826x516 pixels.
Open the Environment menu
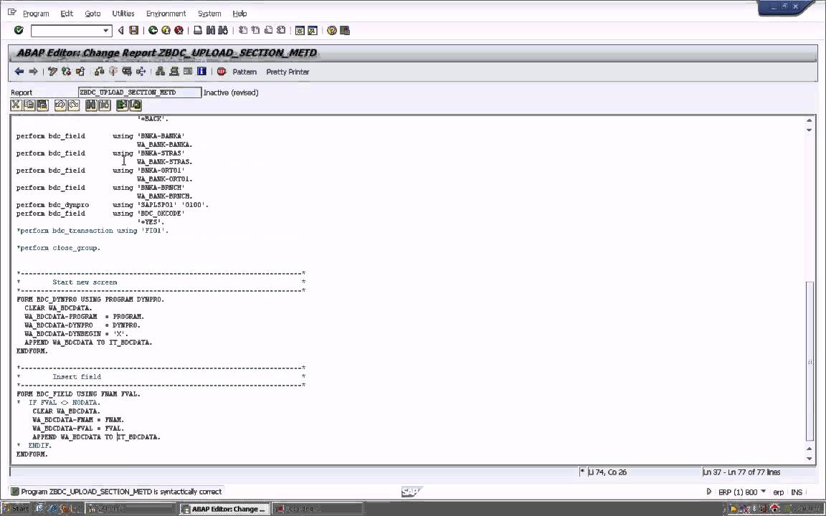166,14
